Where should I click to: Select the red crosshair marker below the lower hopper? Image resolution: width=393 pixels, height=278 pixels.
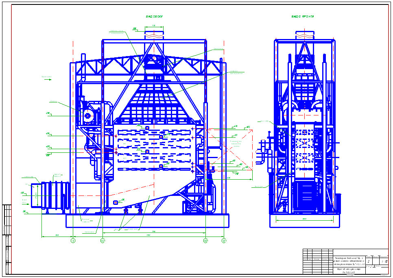point(116,202)
